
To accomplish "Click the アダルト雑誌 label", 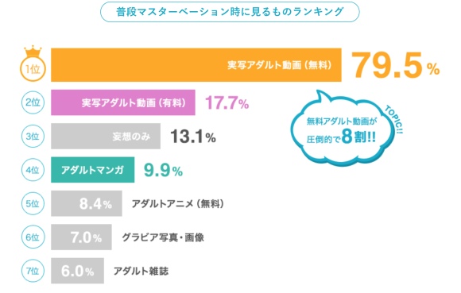I will pyautogui.click(x=141, y=271).
